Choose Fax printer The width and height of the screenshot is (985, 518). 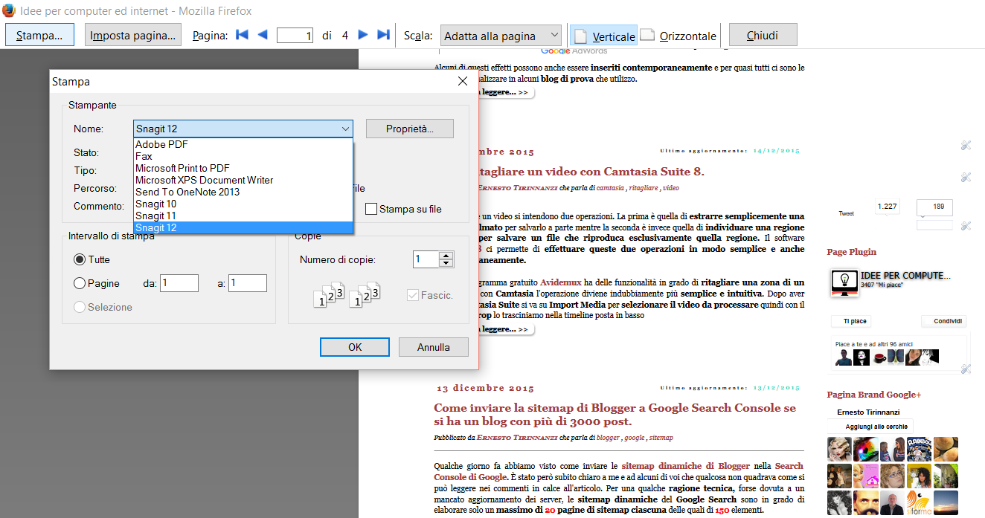[x=243, y=156]
